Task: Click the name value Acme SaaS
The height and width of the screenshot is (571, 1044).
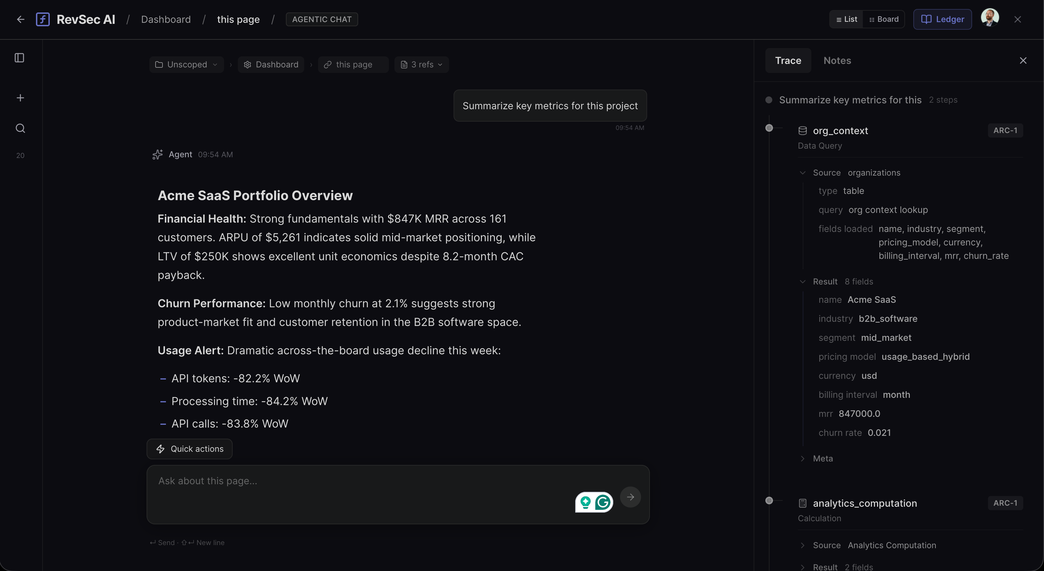Action: coord(872,300)
